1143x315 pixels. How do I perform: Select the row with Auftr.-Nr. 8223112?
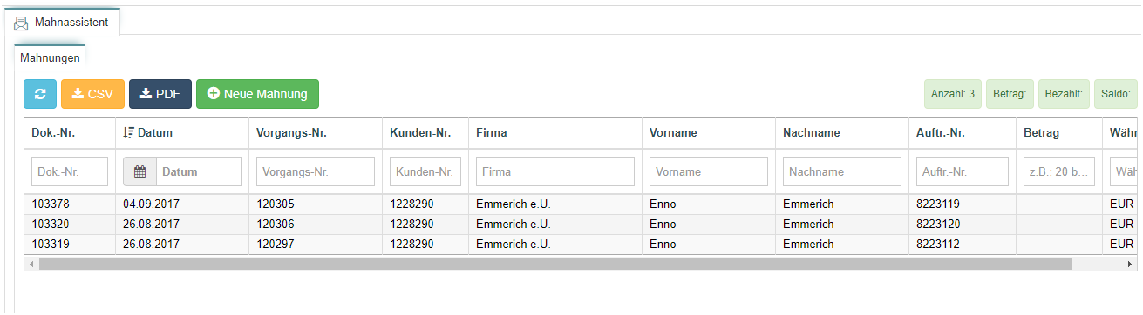[581, 245]
